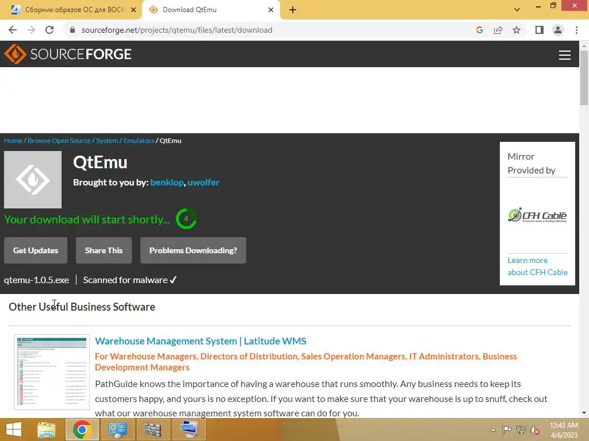Open Action Center flag icon
Screen dimensions: 589x441
(x=507, y=430)
